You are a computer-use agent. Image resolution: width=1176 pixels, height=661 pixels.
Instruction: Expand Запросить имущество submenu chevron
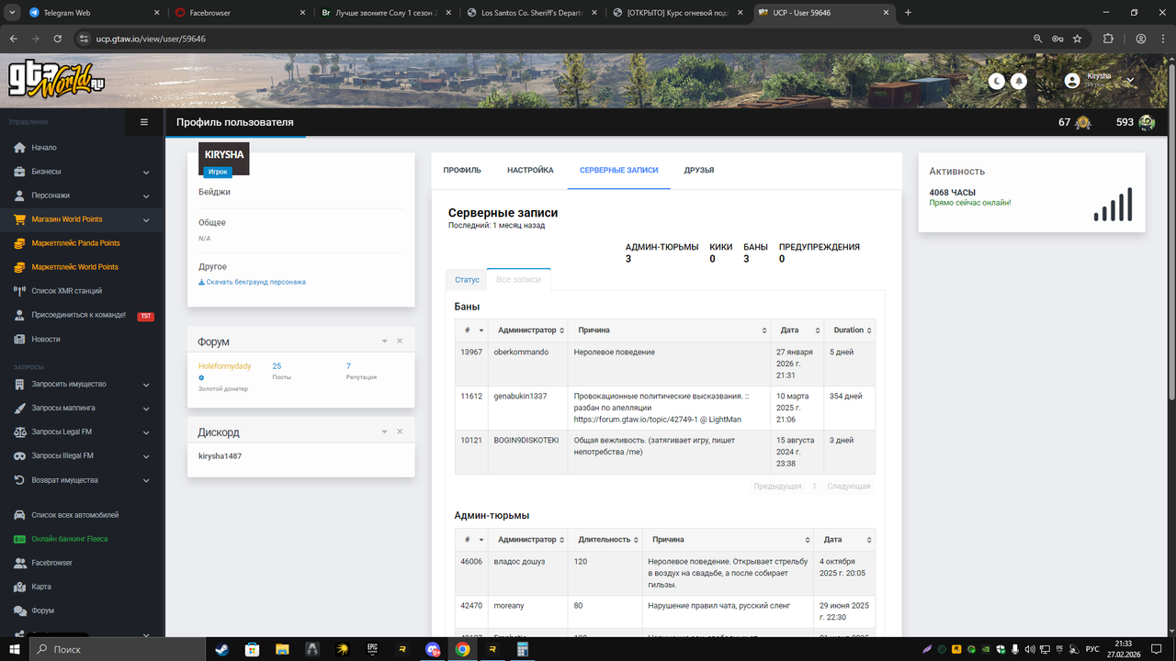click(146, 385)
